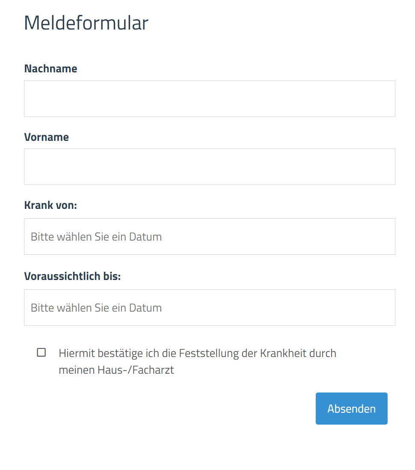
Task: Select the expected-until date placeholder text
Action: pos(96,308)
